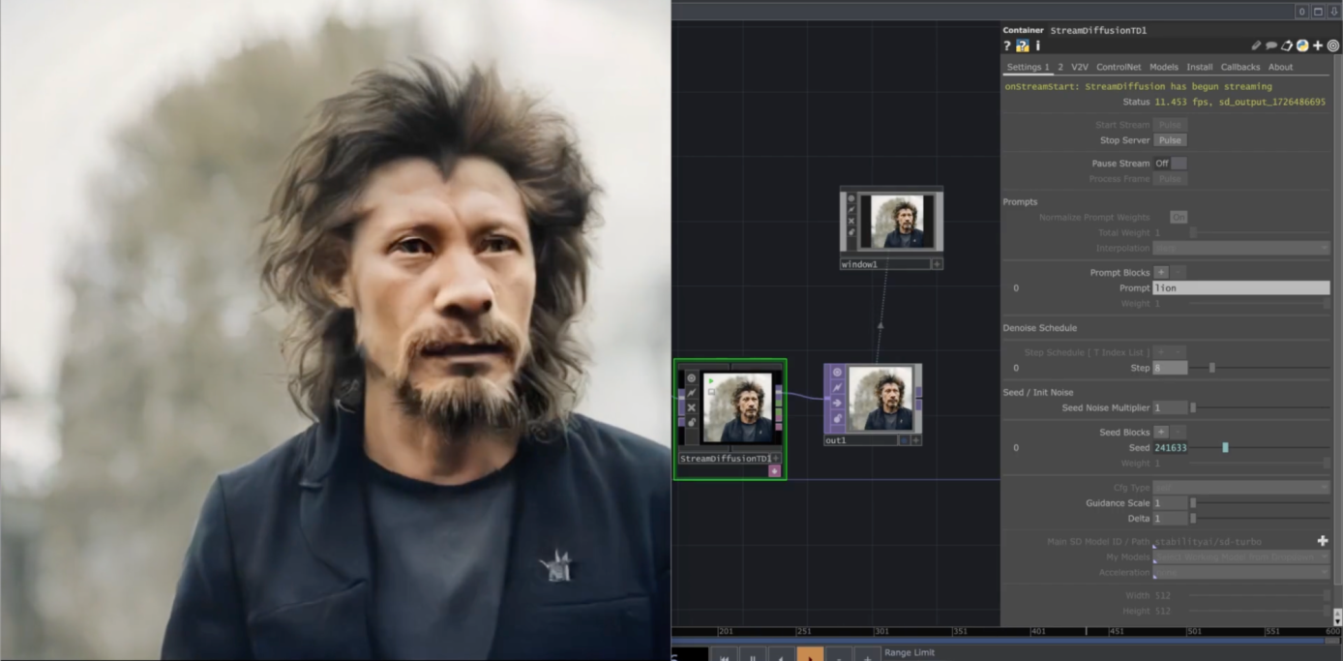Image resolution: width=1343 pixels, height=661 pixels.
Task: Open the V2V tab
Action: point(1080,67)
